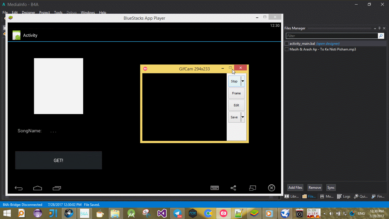Tick the Masih & Arash Ap mp3 checkbox
This screenshot has width=389, height=219.
click(287, 49)
